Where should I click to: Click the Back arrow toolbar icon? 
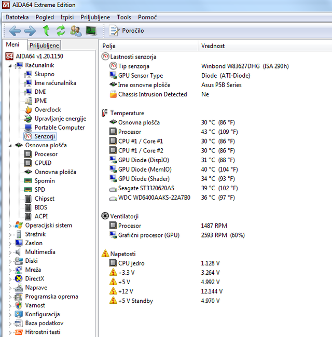tap(15, 31)
